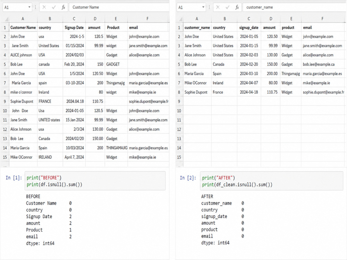This screenshot has width=347, height=260.
Task: Click 'dtype: int64' under AFTER output
Action: (215, 243)
